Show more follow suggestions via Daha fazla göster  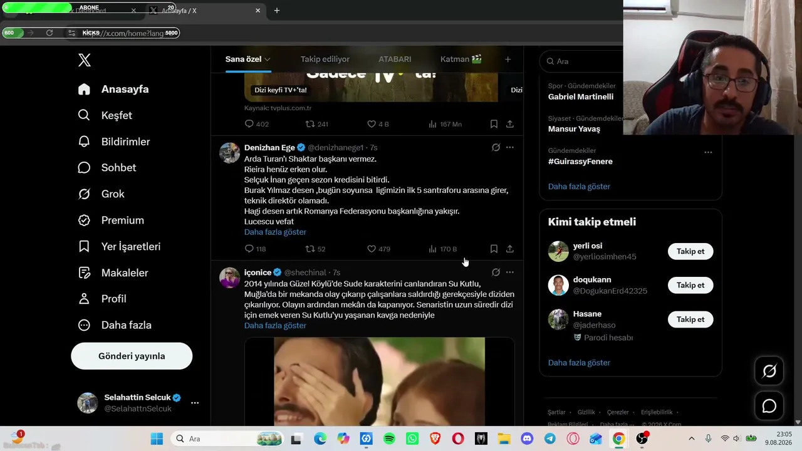[579, 363]
